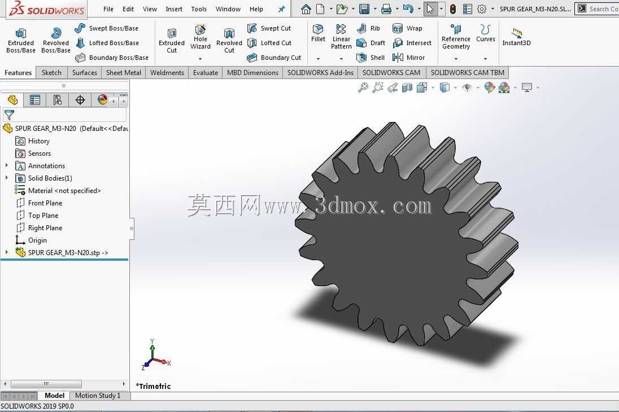619x412 pixels.
Task: Select the Intersect feature
Action: pos(412,43)
